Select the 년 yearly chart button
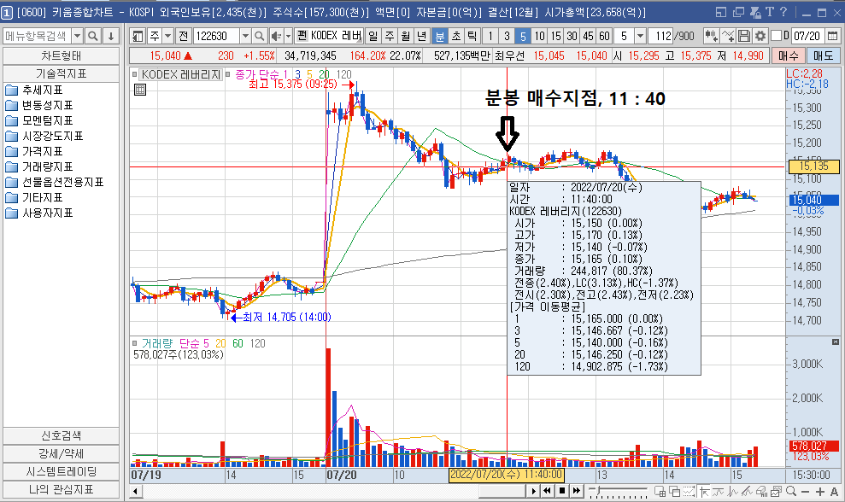The image size is (845, 502). click(421, 36)
